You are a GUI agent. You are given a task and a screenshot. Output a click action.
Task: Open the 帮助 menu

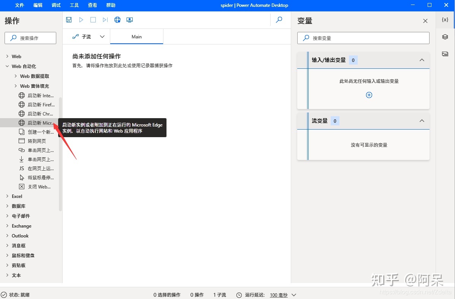pyautogui.click(x=111, y=5)
